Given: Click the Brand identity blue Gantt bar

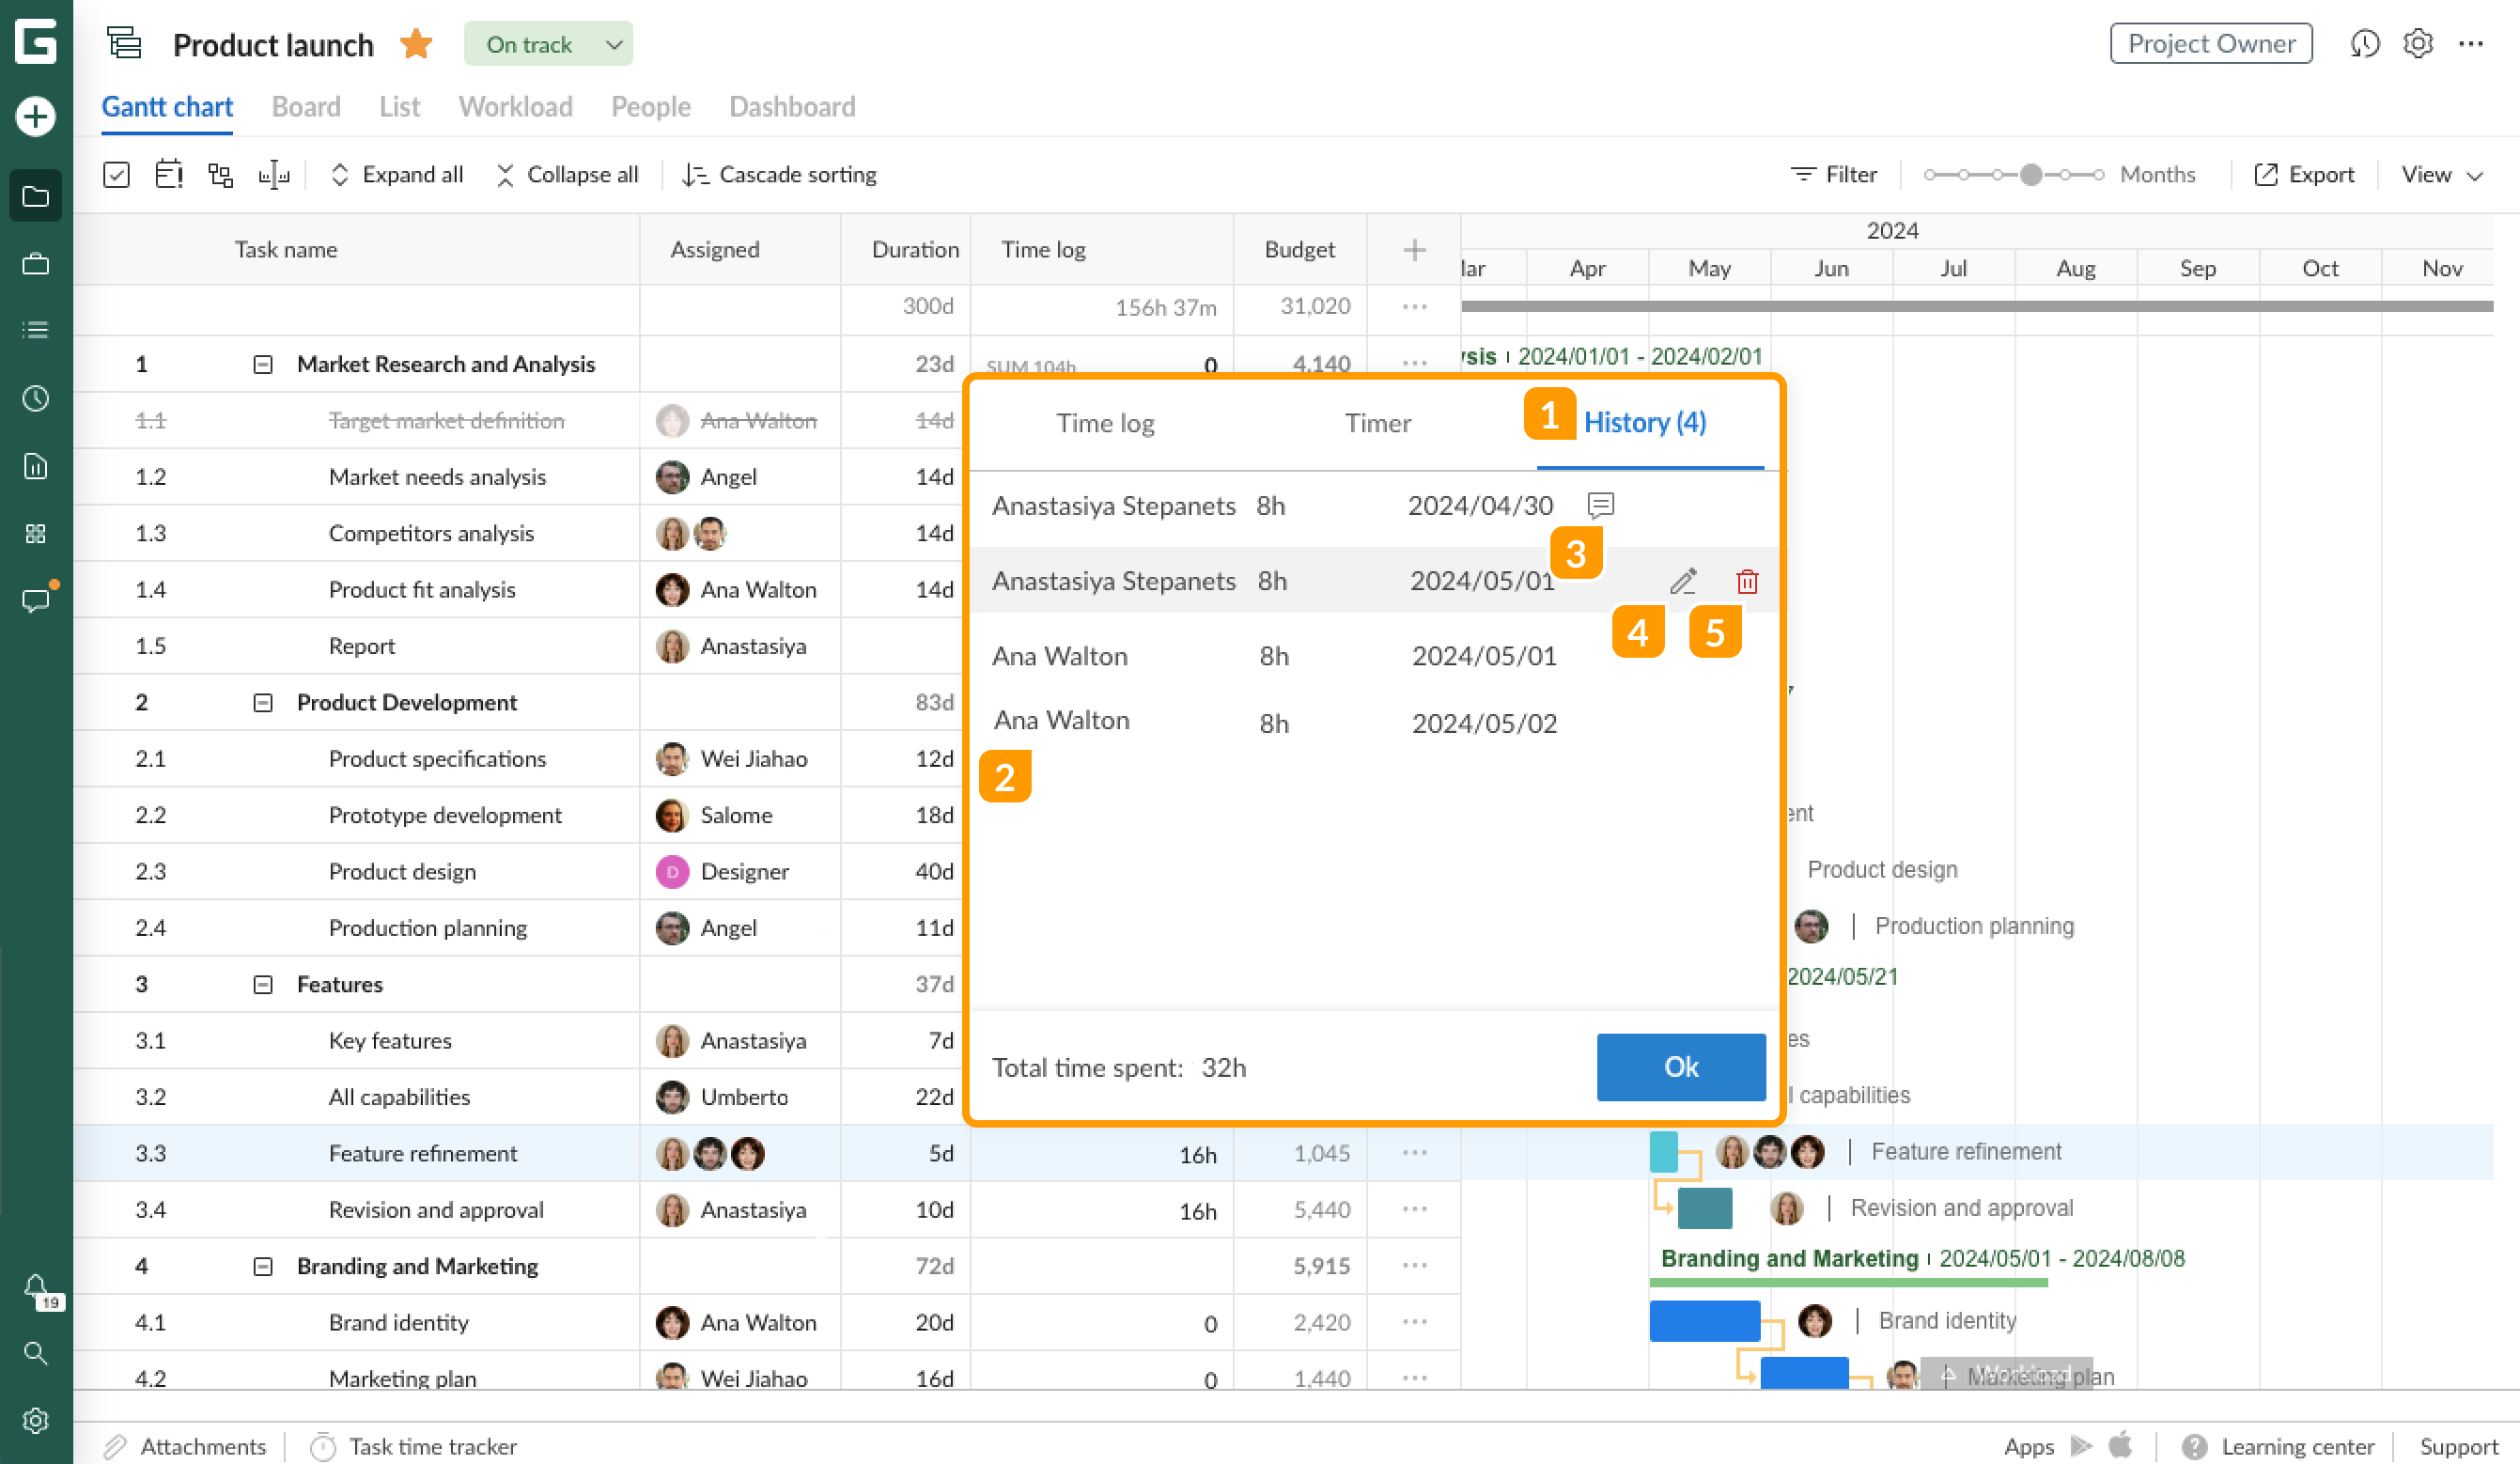Looking at the screenshot, I should (x=1704, y=1321).
